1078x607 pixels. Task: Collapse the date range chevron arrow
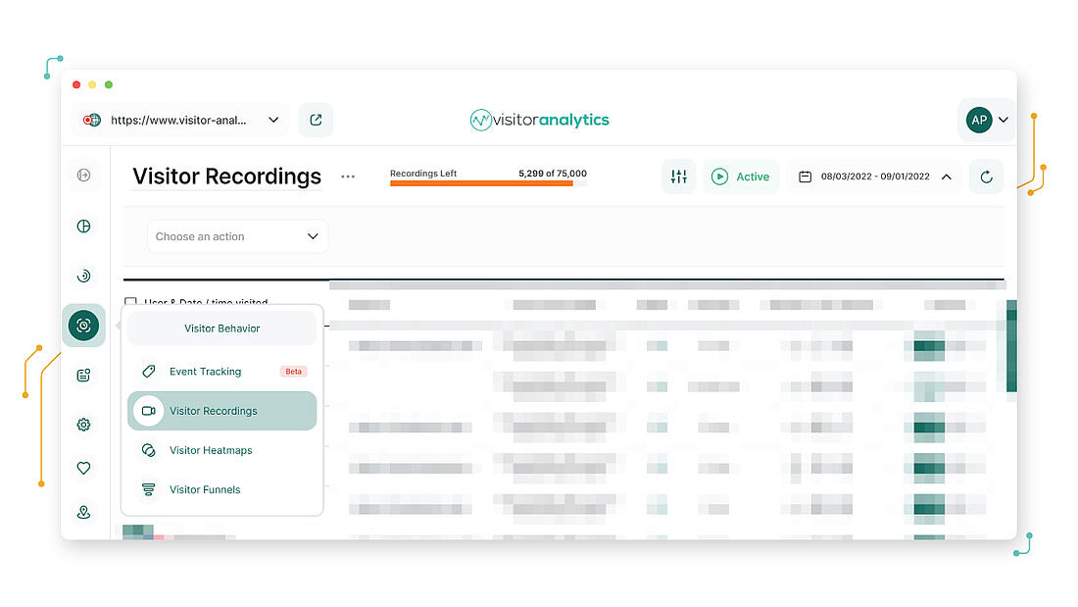tap(947, 177)
